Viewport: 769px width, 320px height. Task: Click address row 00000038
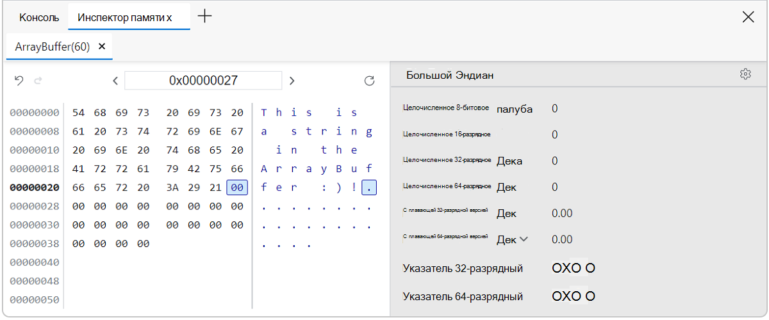pos(35,244)
